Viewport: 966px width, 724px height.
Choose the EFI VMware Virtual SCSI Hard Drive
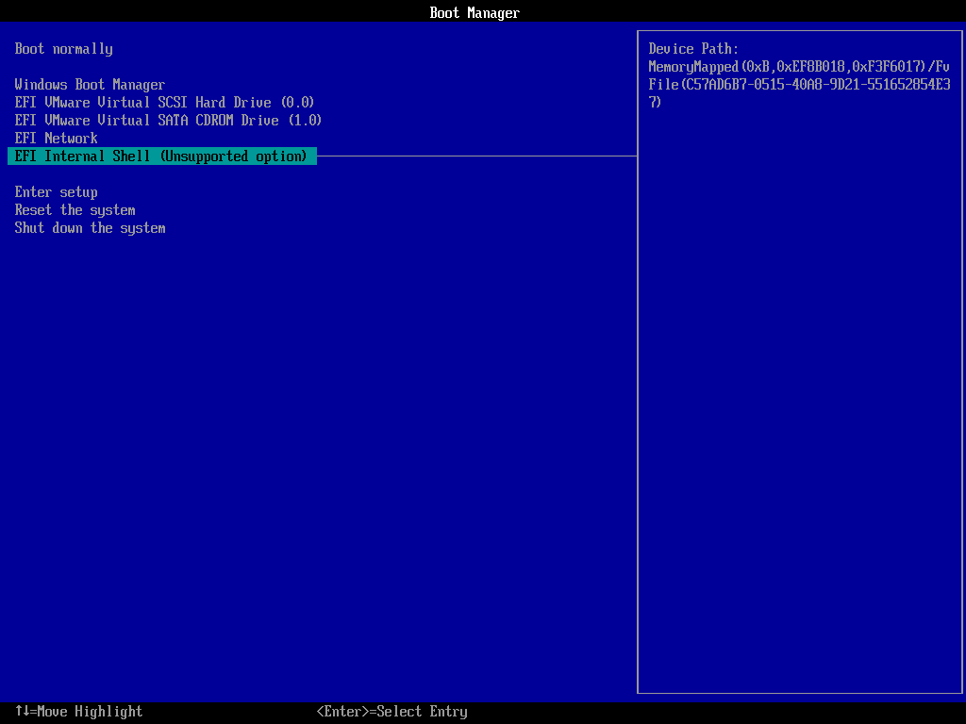click(x=163, y=102)
